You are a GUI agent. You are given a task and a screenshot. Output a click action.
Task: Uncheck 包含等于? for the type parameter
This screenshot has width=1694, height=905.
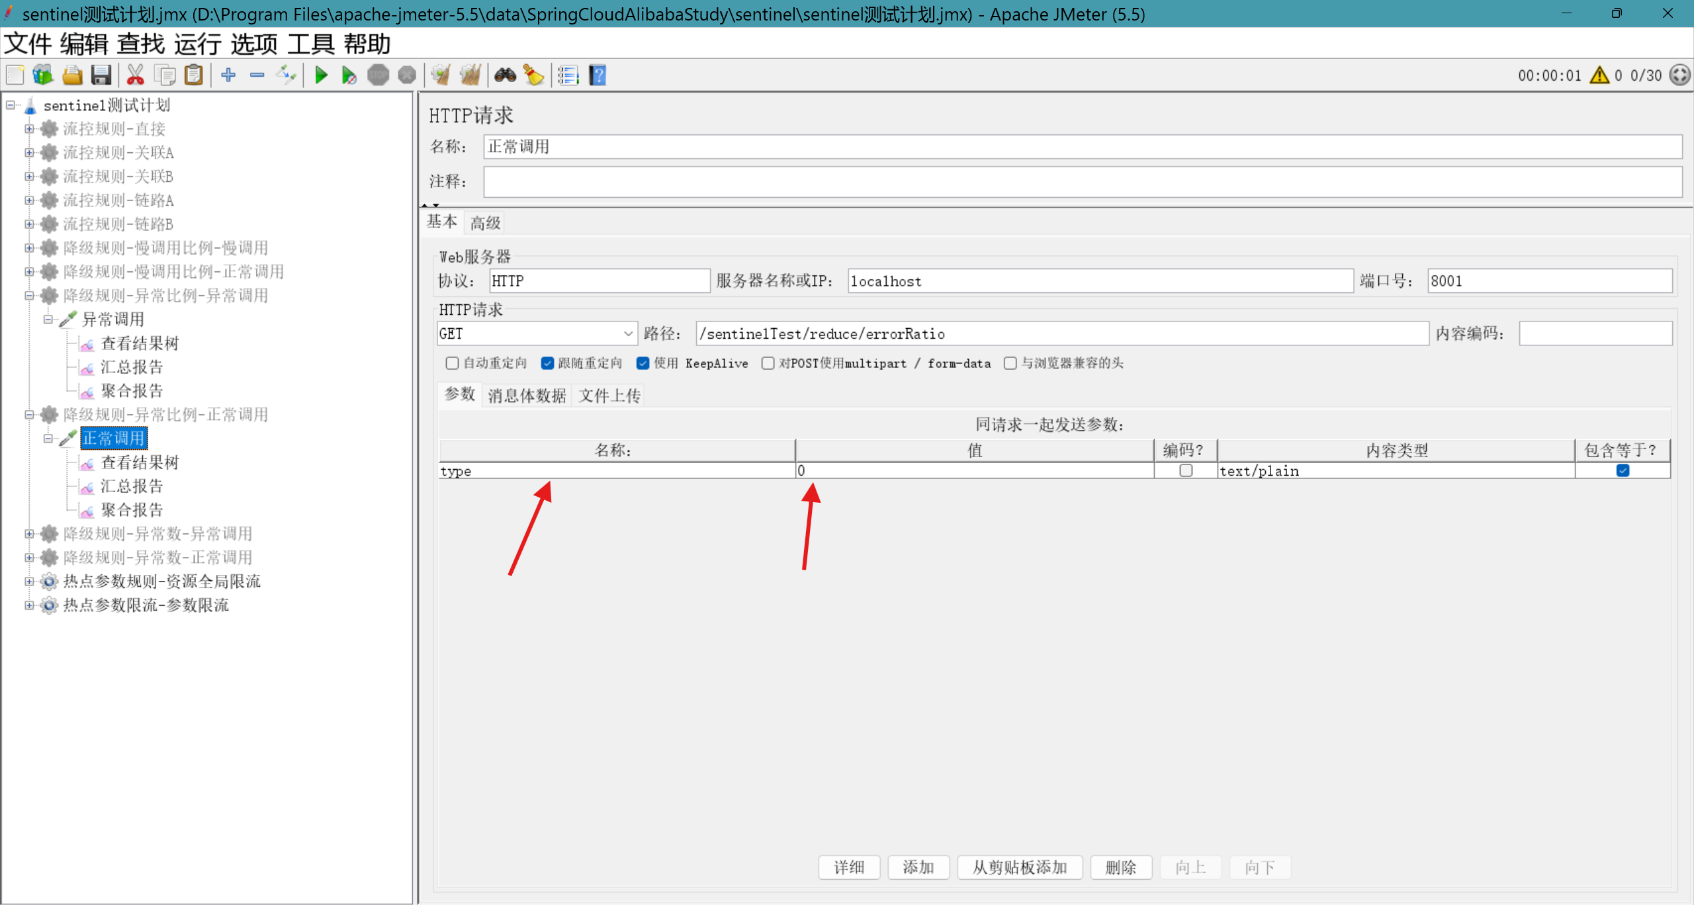[x=1622, y=470]
